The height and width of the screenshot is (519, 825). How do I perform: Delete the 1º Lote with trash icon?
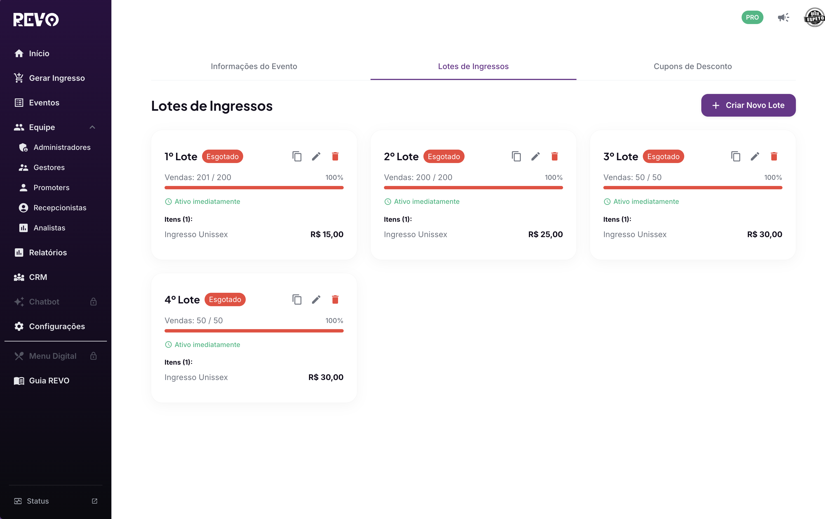[335, 156]
